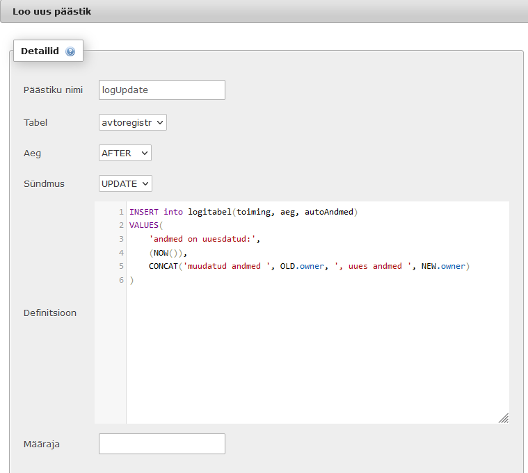Click the Aeg label
This screenshot has width=528, height=473.
click(32, 153)
